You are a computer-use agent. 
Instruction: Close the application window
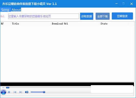click(x=131, y=4)
